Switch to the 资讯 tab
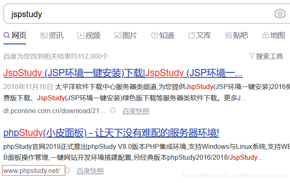This screenshot has width=290, height=183. [x=52, y=35]
